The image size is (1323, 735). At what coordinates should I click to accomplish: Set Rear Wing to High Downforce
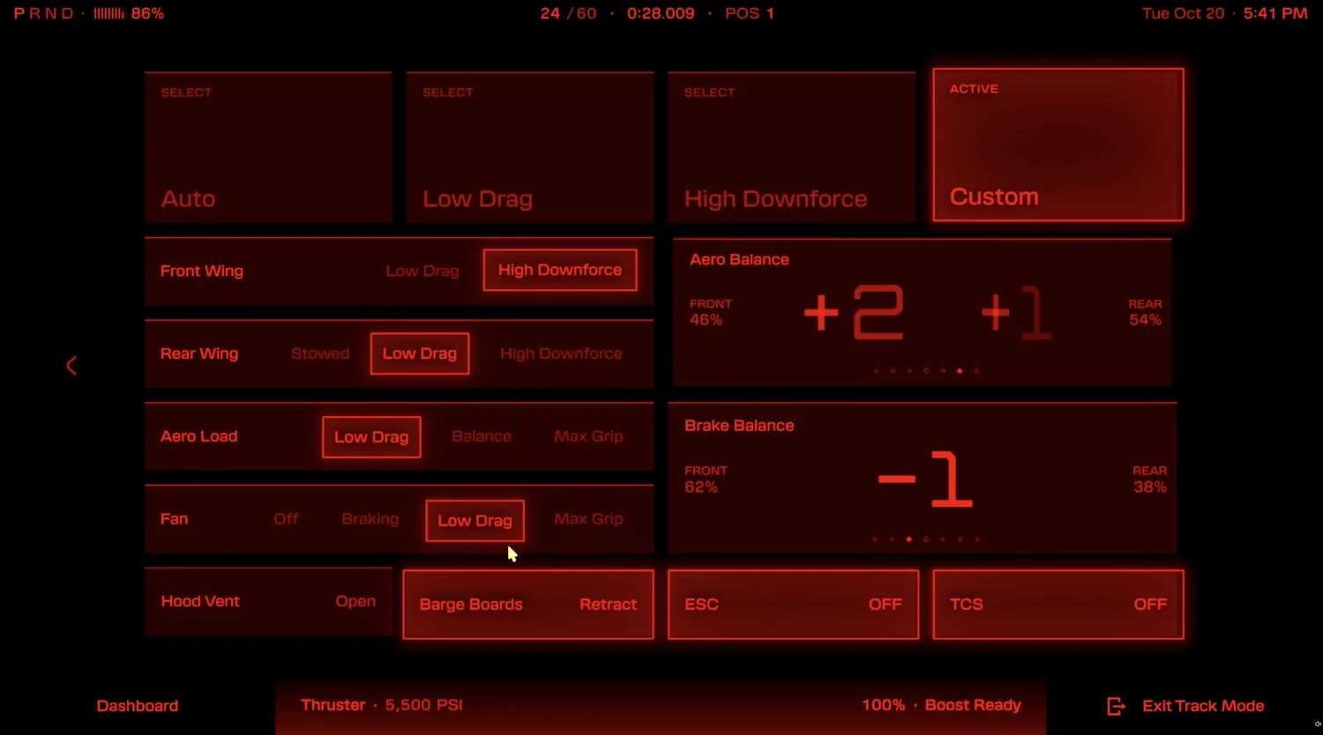pos(561,353)
